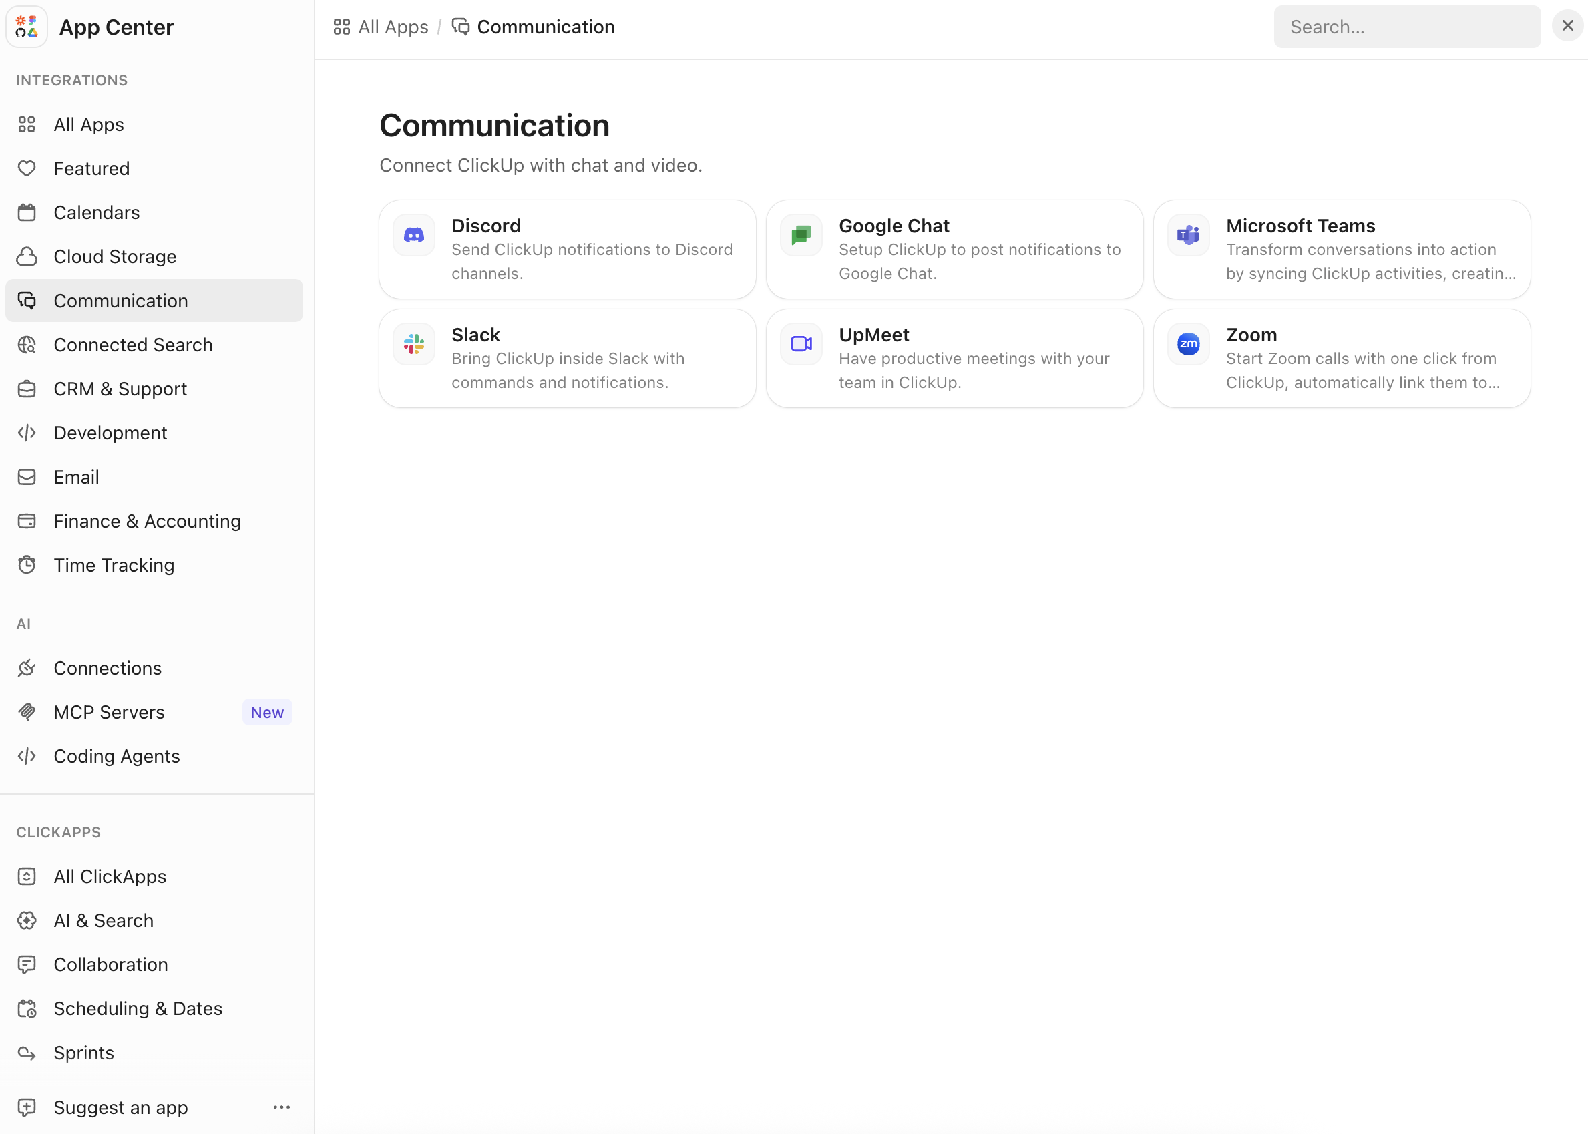Click the Suggest an app plus icon

tap(27, 1107)
